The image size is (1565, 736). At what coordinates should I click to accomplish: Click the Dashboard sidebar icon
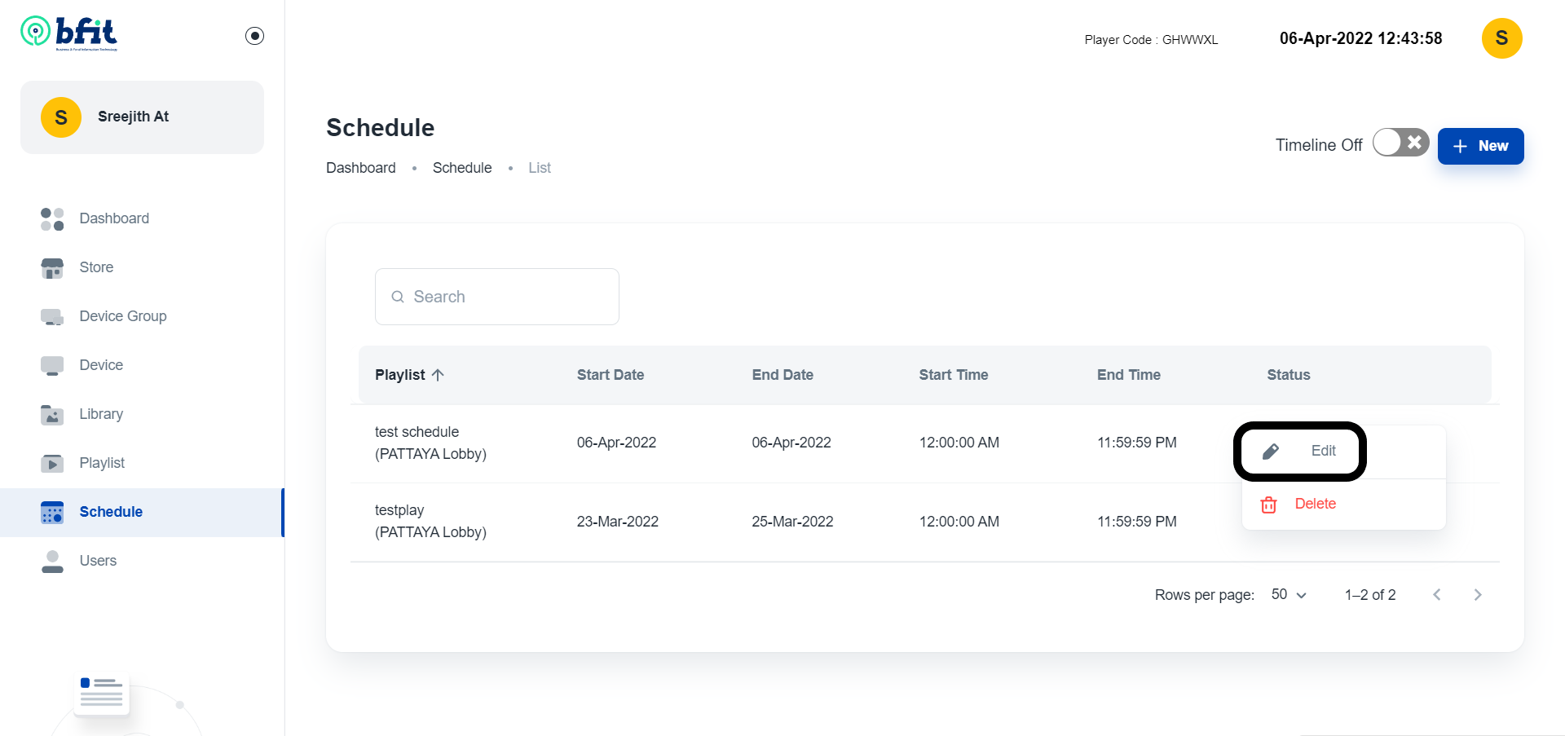(x=52, y=218)
